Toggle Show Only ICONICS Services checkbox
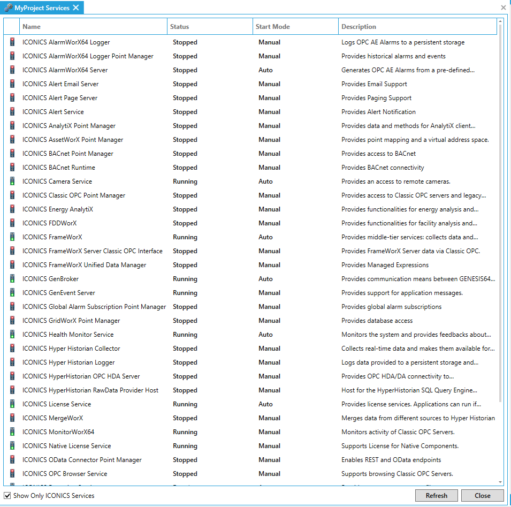 (7, 496)
